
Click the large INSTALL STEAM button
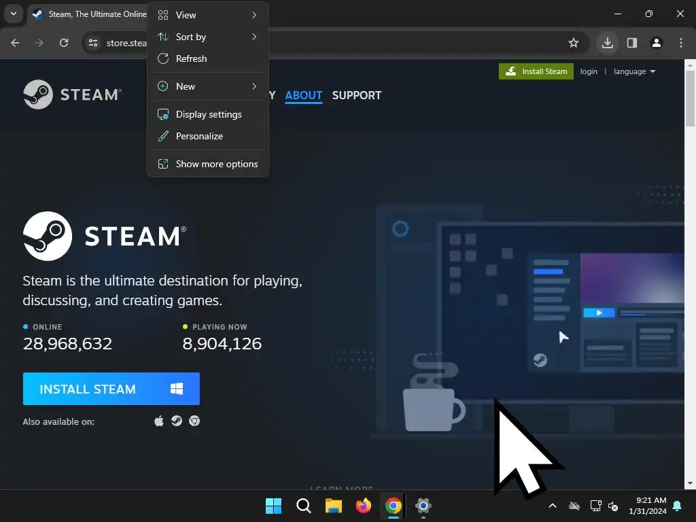[111, 389]
